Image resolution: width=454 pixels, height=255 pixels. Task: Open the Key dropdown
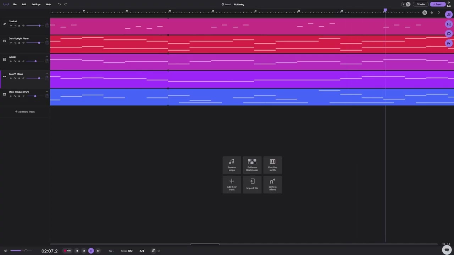point(111,251)
